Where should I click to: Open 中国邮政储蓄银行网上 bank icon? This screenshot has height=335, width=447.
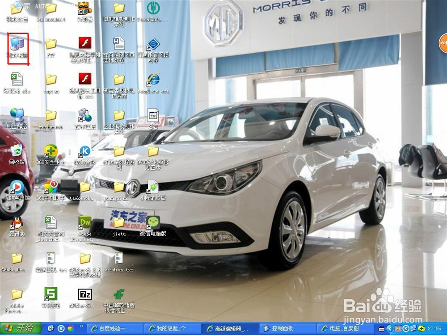(x=119, y=294)
